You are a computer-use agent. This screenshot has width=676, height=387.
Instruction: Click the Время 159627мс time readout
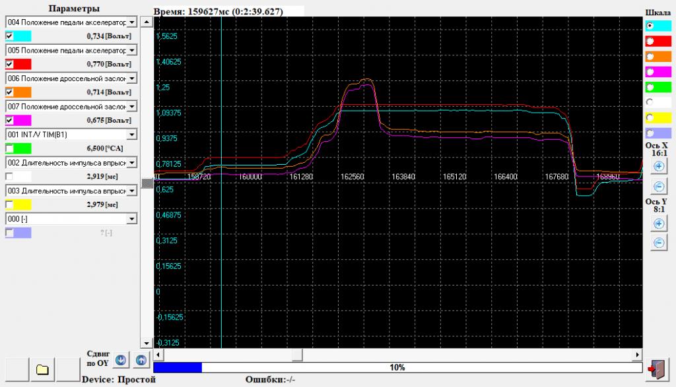coord(219,12)
